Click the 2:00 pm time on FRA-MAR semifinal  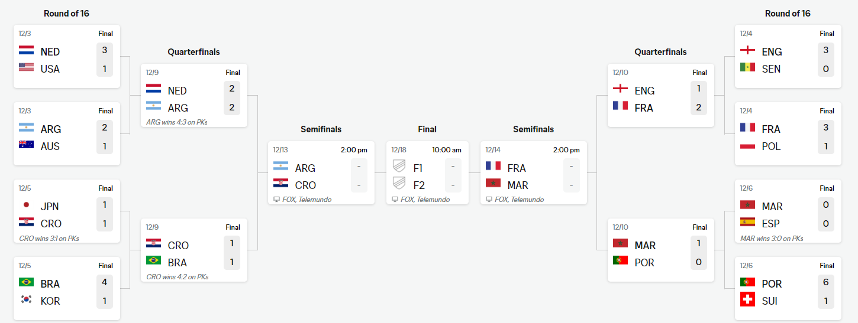coord(566,150)
